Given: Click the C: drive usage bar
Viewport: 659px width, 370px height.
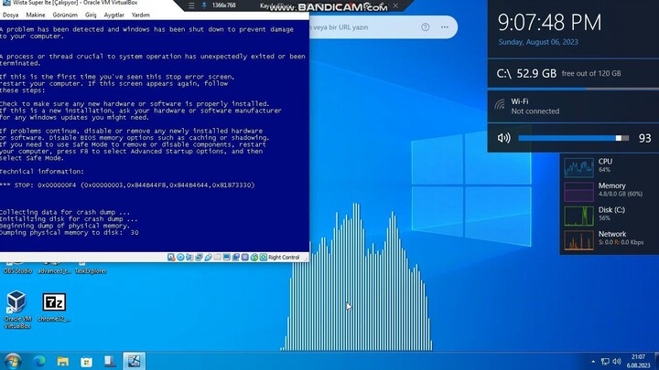Looking at the screenshot, I should click(573, 89).
